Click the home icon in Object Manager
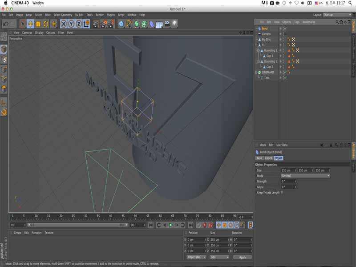 pyautogui.click(x=341, y=22)
